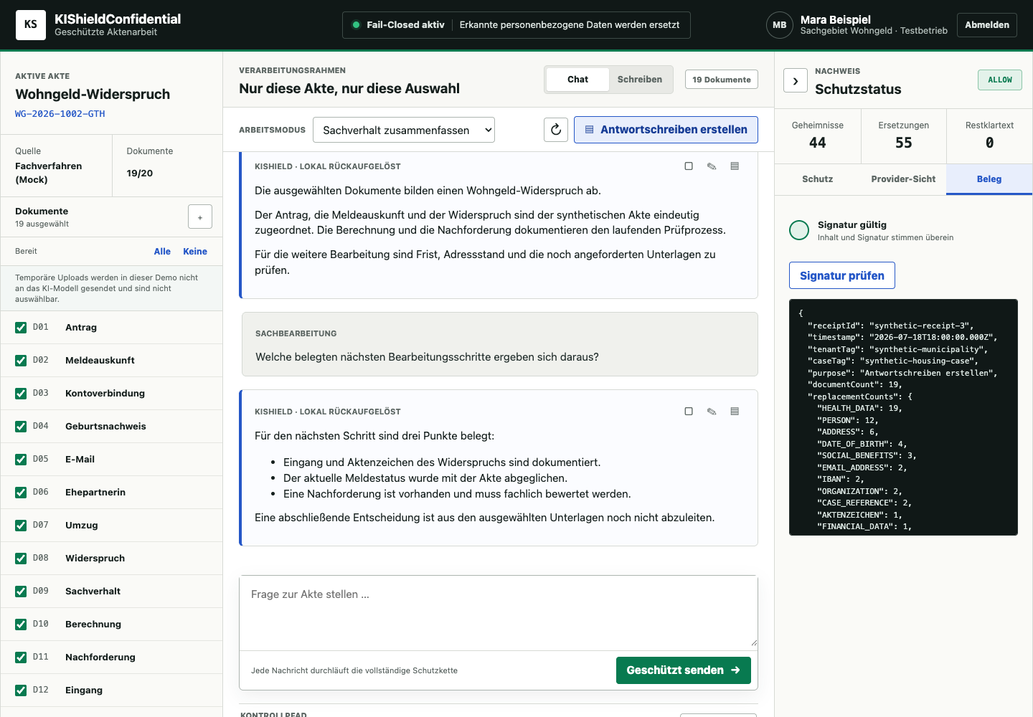
Task: Select no documents via Keine link
Action: click(195, 252)
